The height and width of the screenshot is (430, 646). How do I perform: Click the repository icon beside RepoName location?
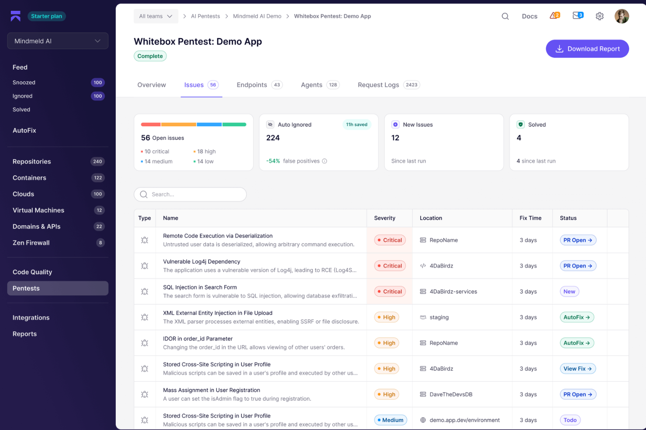click(423, 240)
